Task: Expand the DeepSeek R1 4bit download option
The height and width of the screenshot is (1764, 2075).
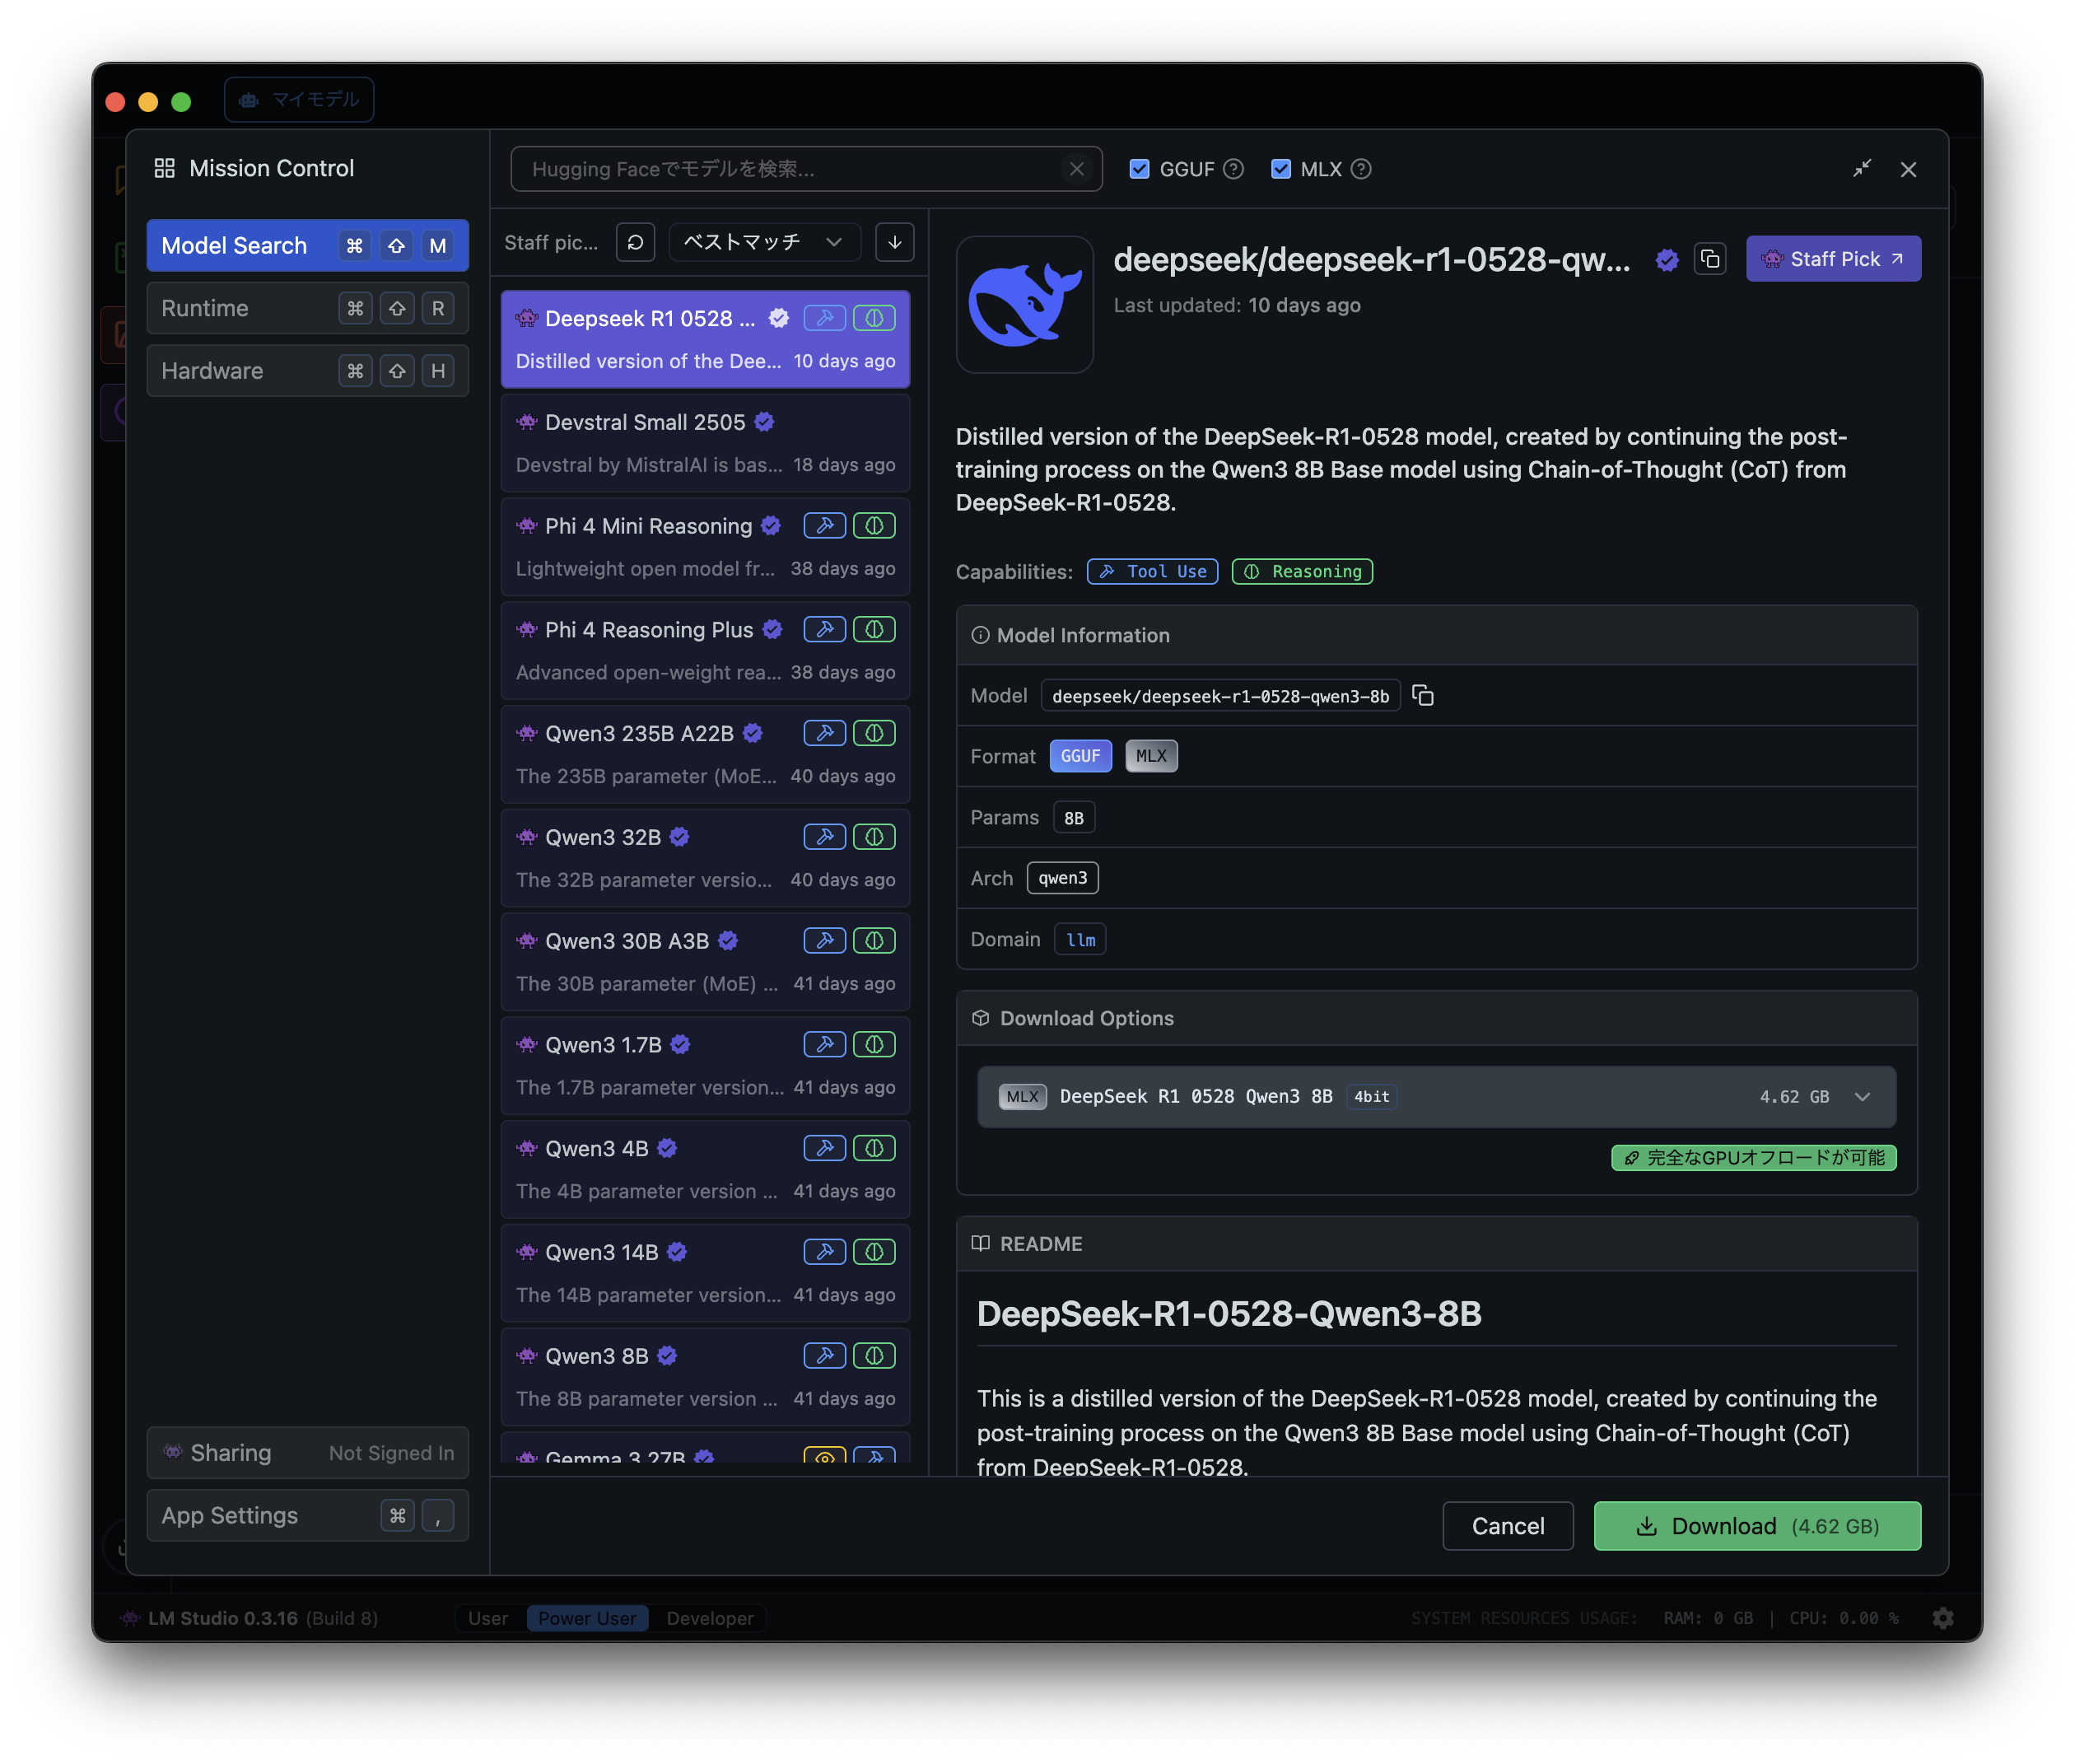Action: [x=1862, y=1097]
